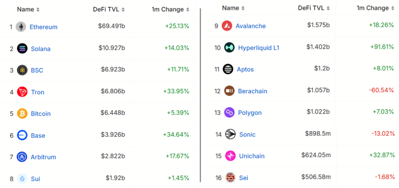Click the Sui droplet logo icon
Screen dimensions: 399x188
pos(22,179)
